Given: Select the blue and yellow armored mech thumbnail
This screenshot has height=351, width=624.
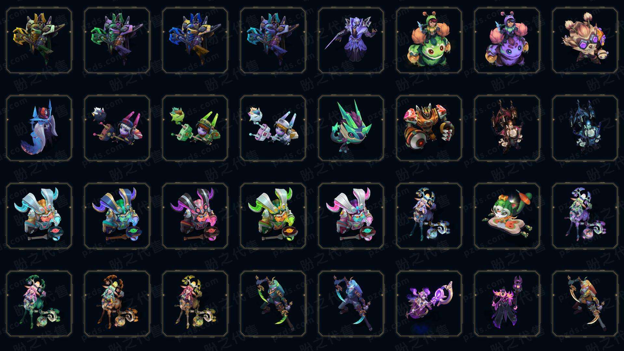Looking at the screenshot, I should coord(195,41).
